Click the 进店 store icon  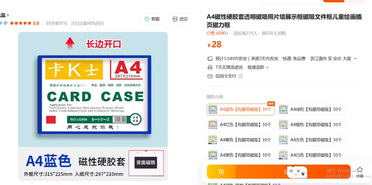point(175,19)
